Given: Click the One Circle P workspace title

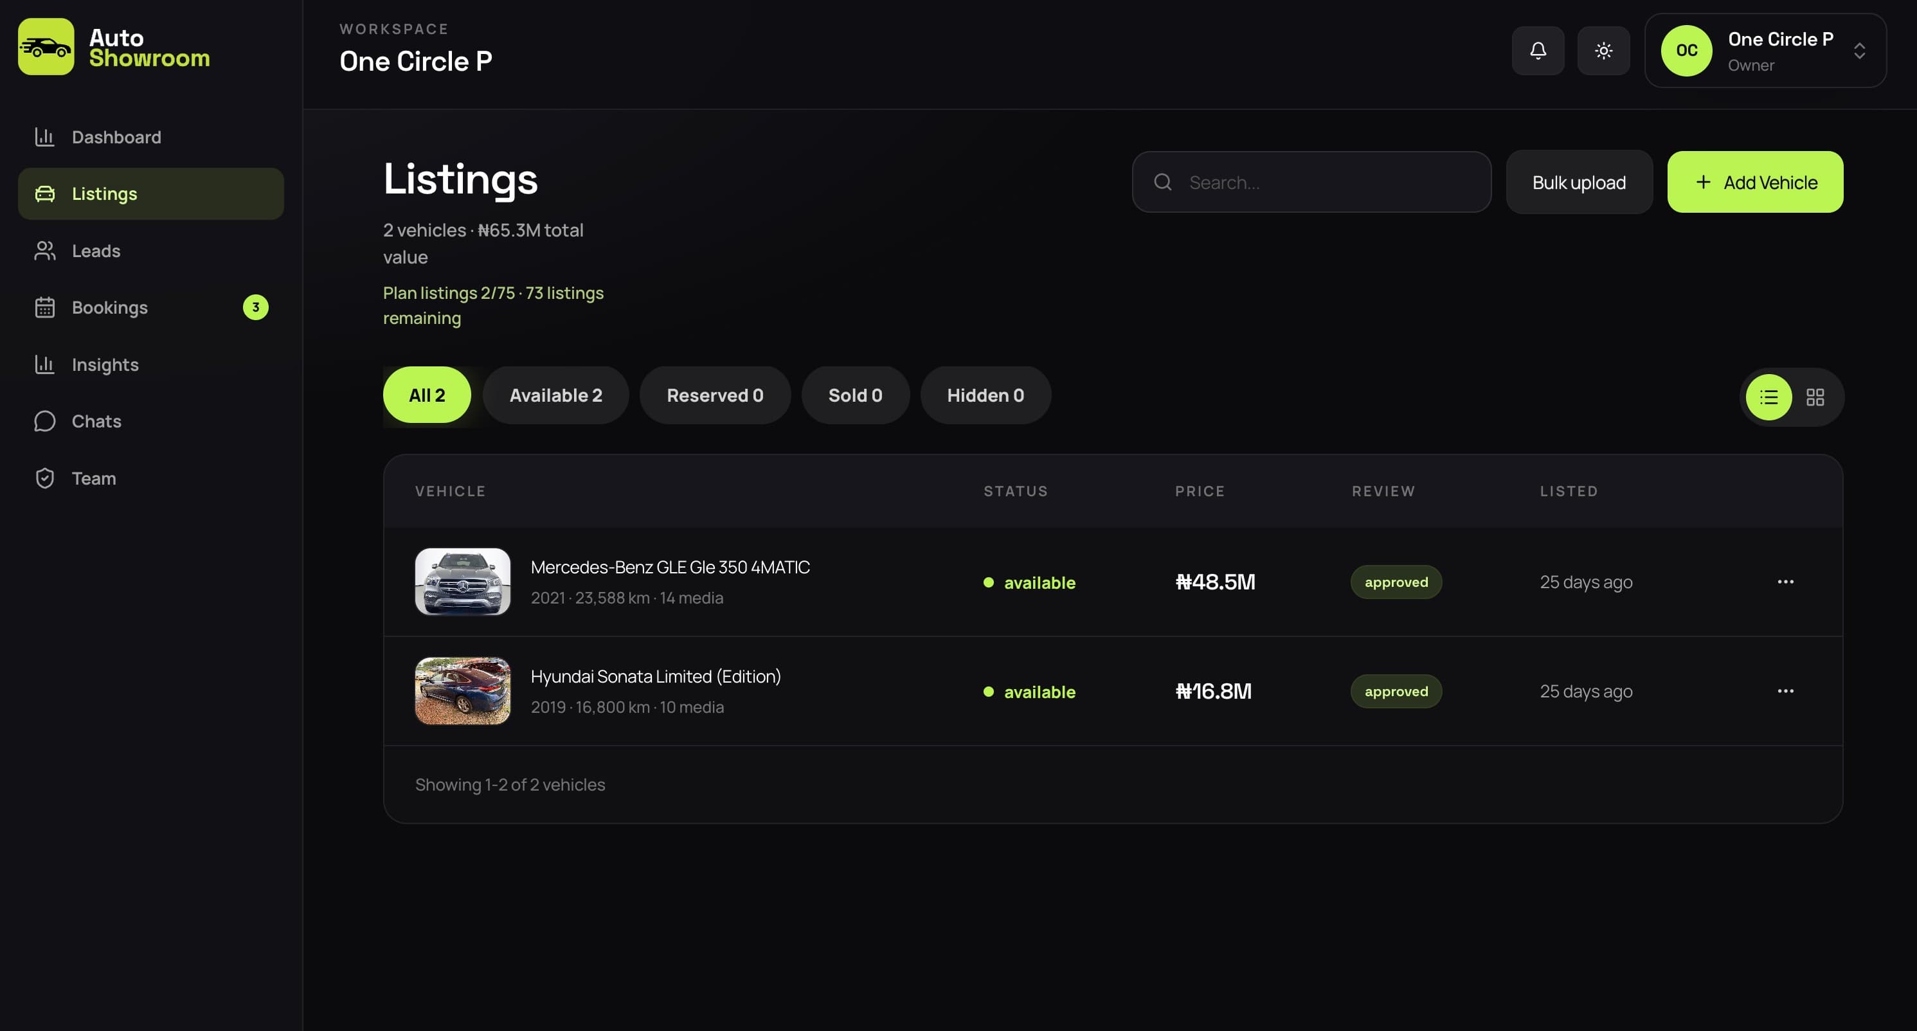Looking at the screenshot, I should pyautogui.click(x=416, y=61).
